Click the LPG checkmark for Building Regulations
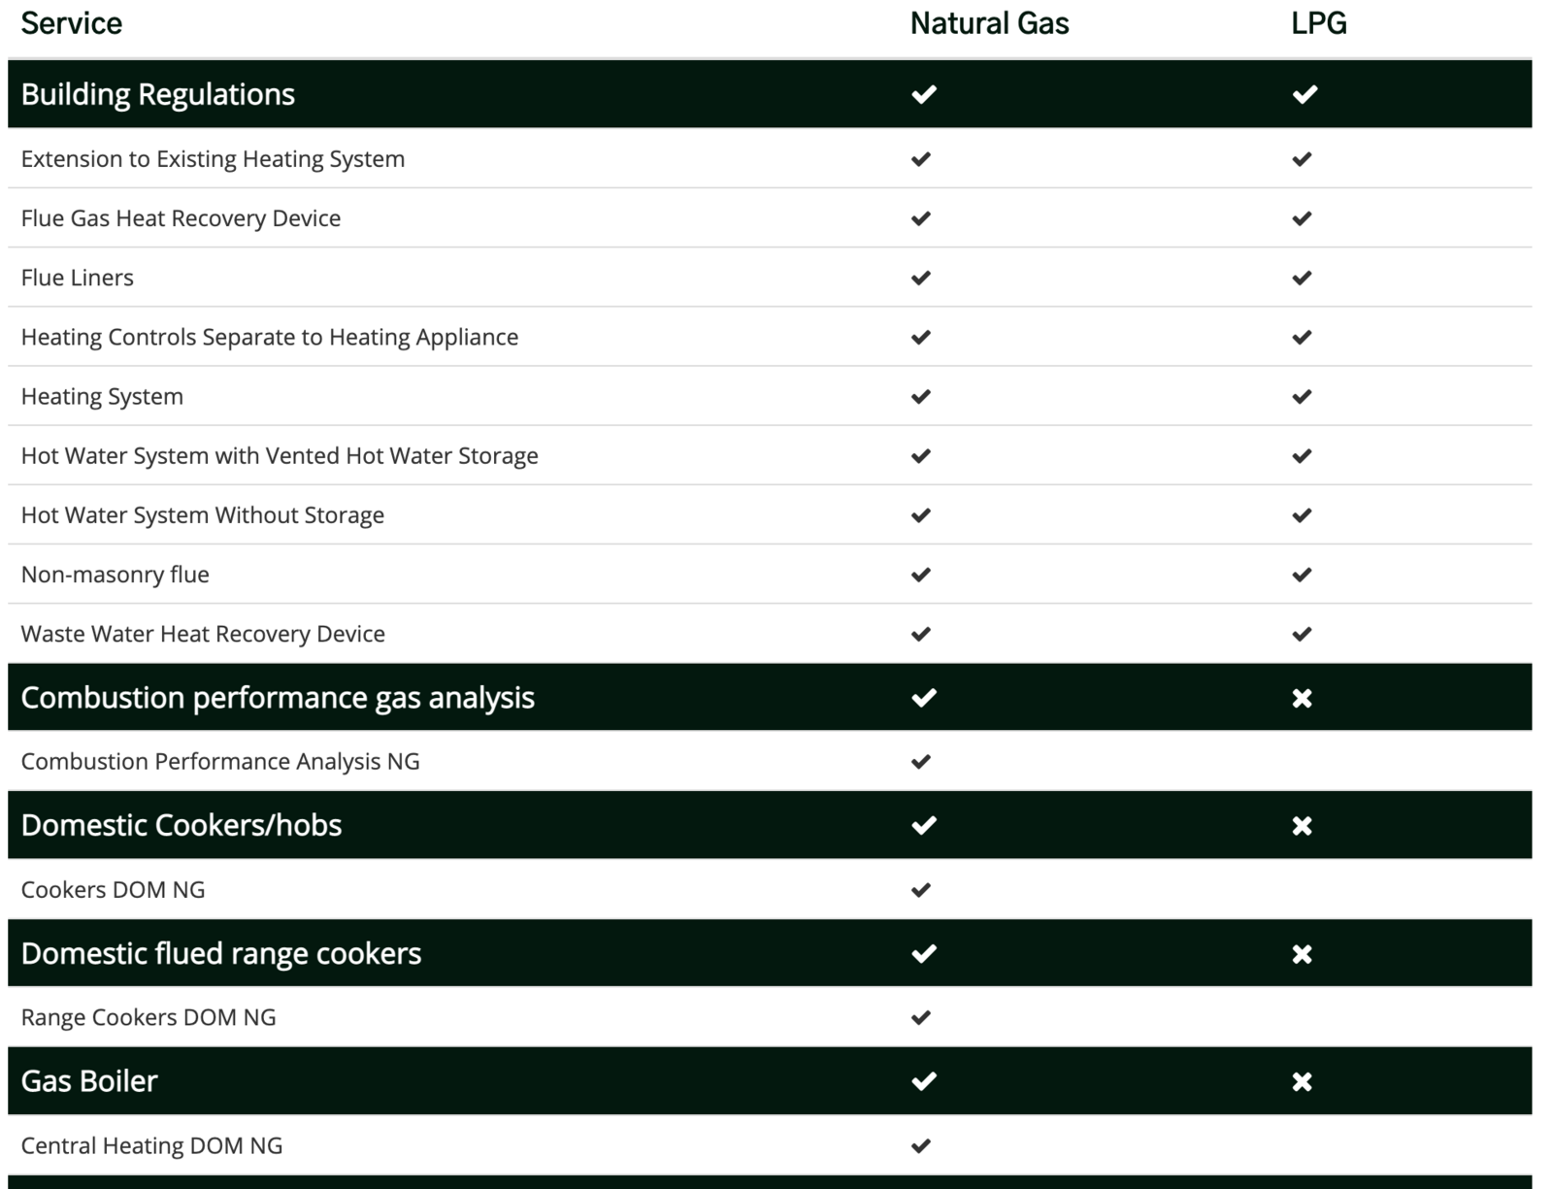The image size is (1553, 1189). pyautogui.click(x=1305, y=94)
